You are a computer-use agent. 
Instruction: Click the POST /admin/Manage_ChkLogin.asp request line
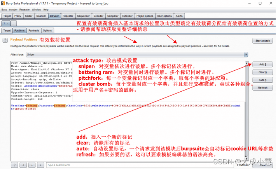(42, 63)
